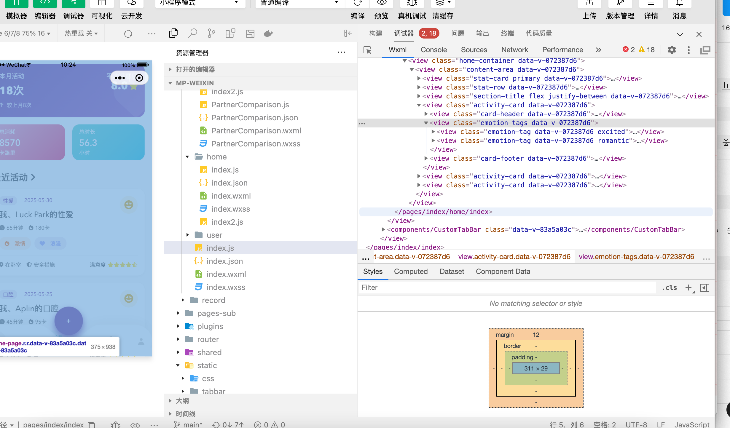Image resolution: width=730 pixels, height=428 pixels.
Task: Undock the devtools panel window icon
Action: (705, 50)
